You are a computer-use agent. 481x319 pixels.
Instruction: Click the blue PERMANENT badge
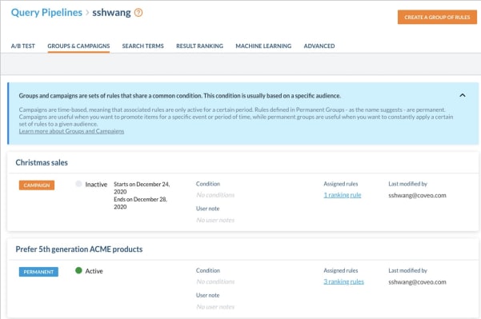point(38,272)
